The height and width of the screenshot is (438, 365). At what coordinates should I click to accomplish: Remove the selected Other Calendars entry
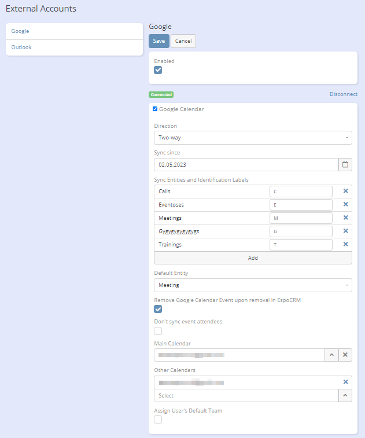click(345, 382)
